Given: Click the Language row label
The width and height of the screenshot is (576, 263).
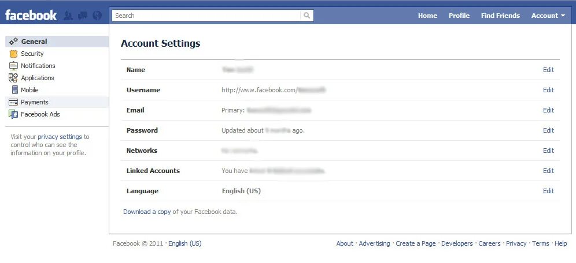Looking at the screenshot, I should [x=142, y=191].
